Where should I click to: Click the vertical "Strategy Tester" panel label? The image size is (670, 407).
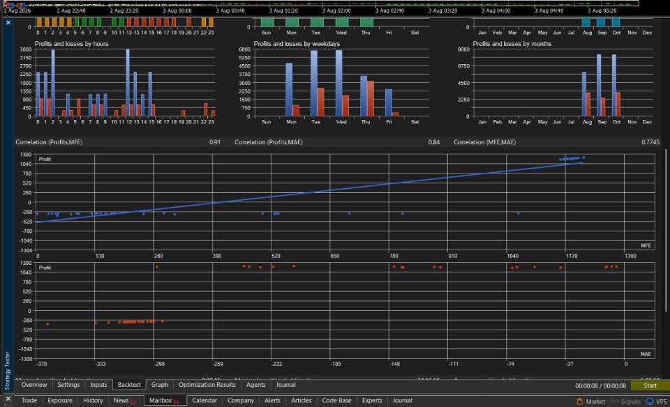[7, 370]
